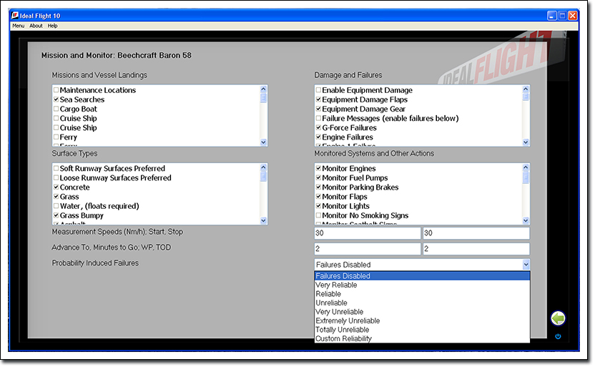
Task: Click the Advance To WP minutes field
Action: pos(368,249)
